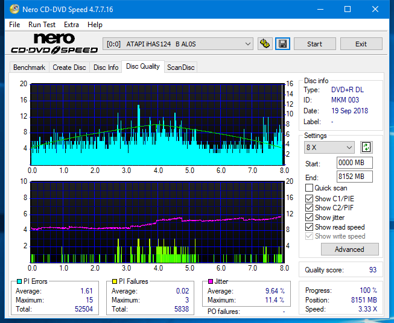Click the yellow PI Failures color swatch
394x323 pixels.
[x=115, y=281]
